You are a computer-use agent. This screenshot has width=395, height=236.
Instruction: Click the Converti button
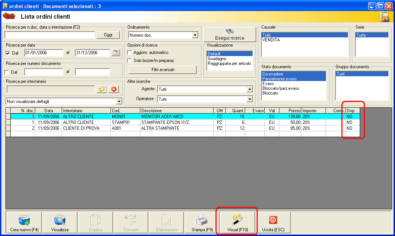click(x=131, y=223)
